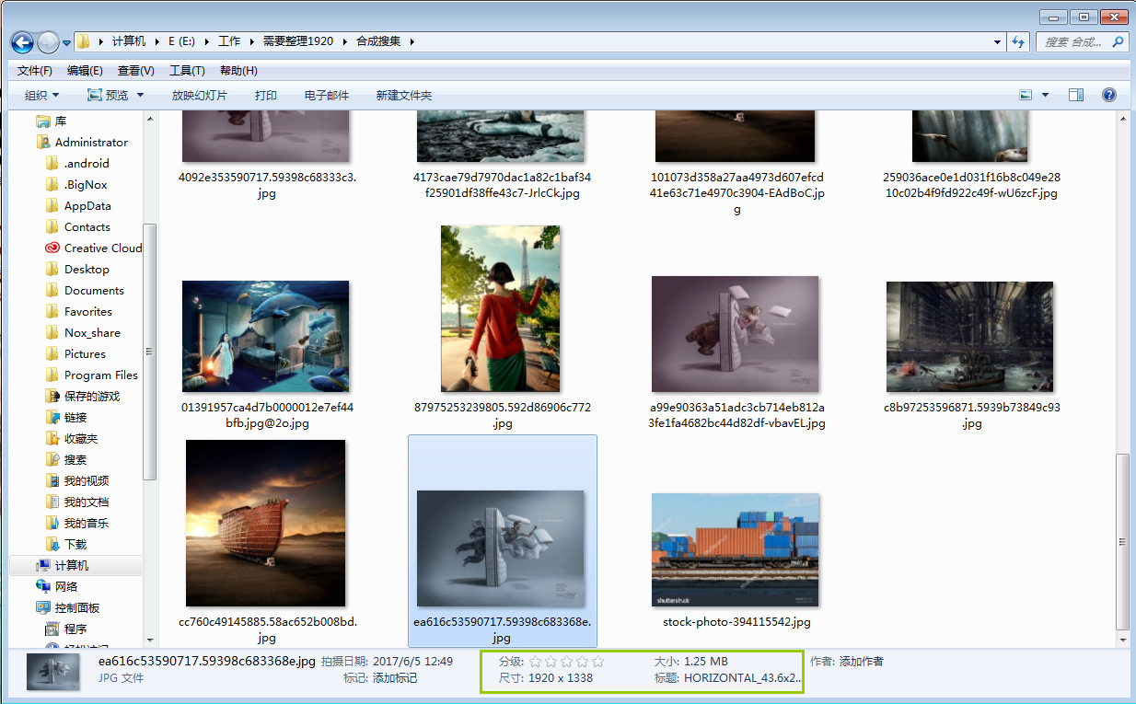Select the Program Files folder in the tree

101,375
